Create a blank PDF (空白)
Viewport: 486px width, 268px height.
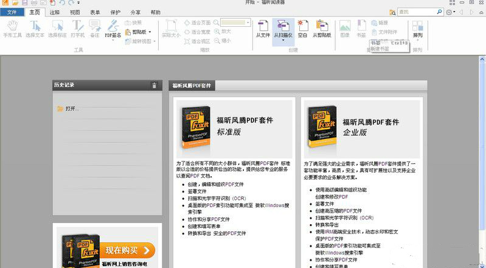pyautogui.click(x=302, y=29)
